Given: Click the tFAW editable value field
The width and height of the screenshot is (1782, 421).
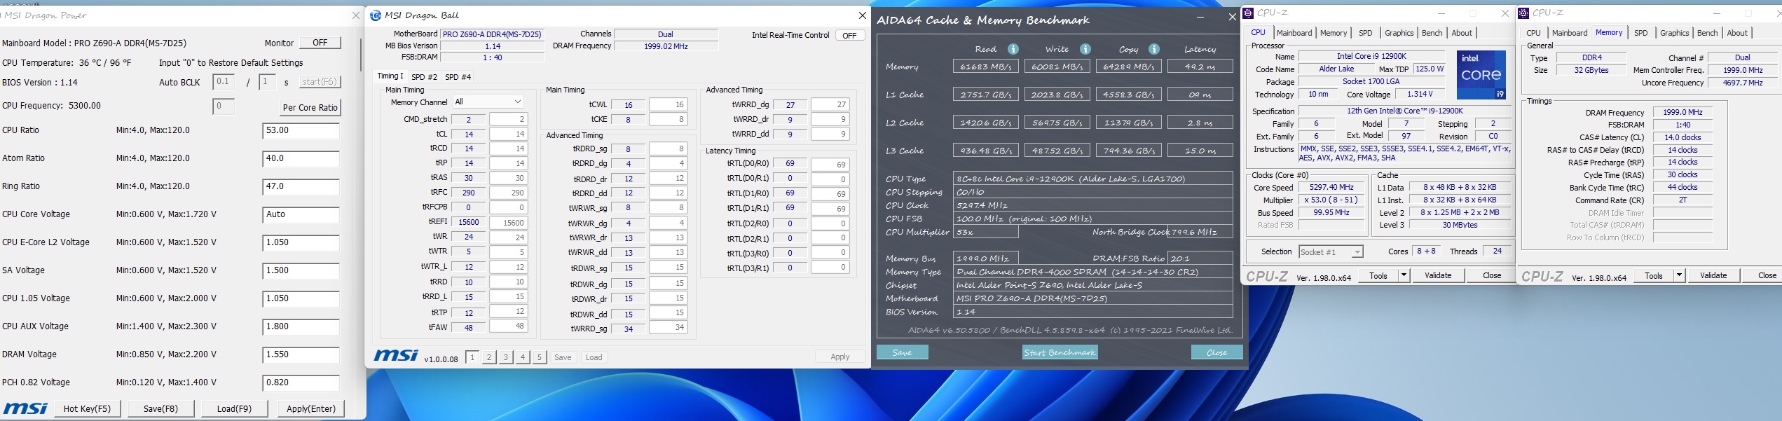Looking at the screenshot, I should click(x=509, y=326).
